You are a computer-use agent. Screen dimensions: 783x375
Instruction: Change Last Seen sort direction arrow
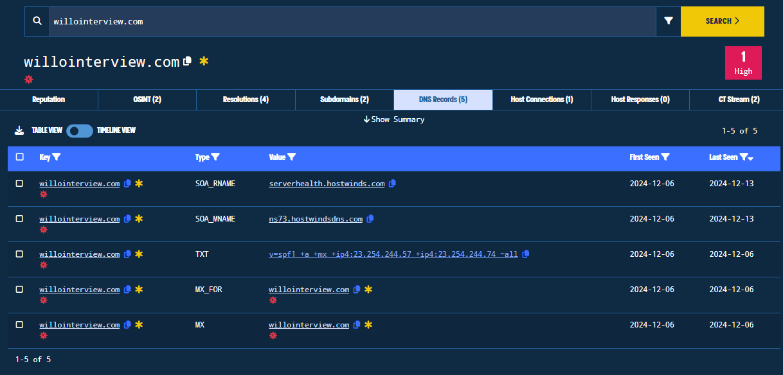751,158
